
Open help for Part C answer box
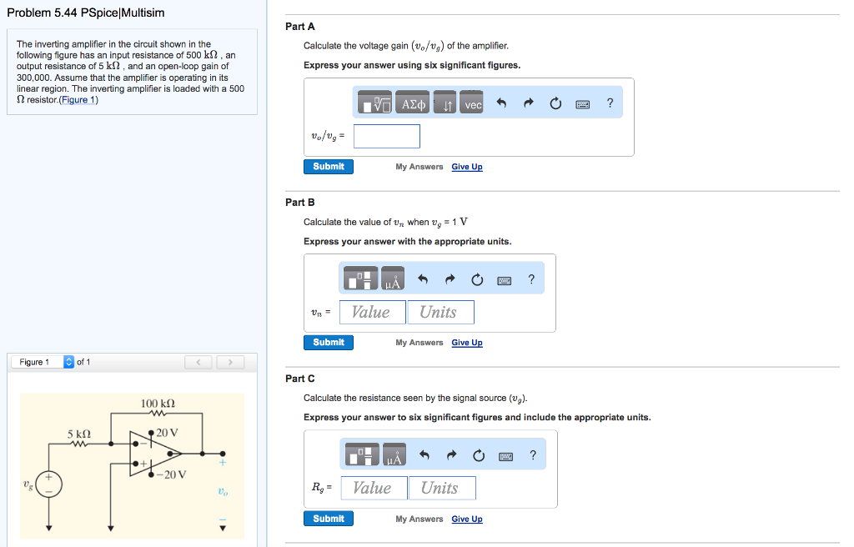tap(533, 455)
